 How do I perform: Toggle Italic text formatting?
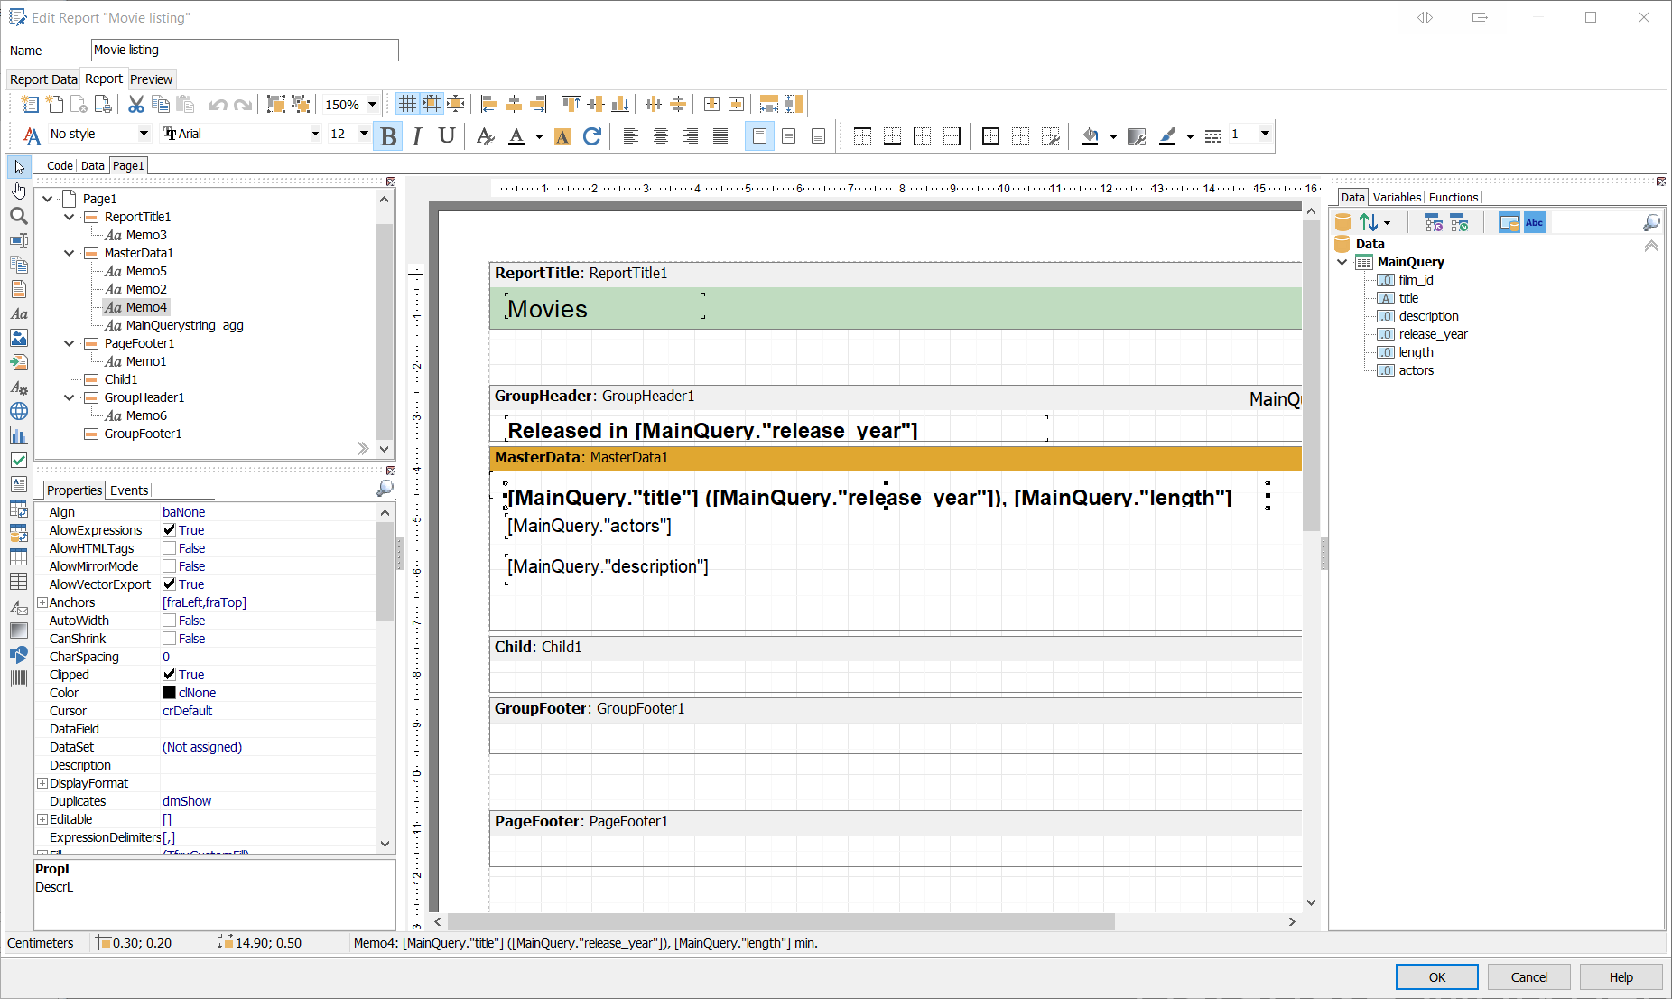point(416,136)
